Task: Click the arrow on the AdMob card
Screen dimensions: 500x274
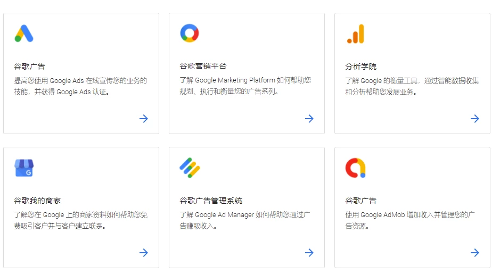Action: [475, 253]
